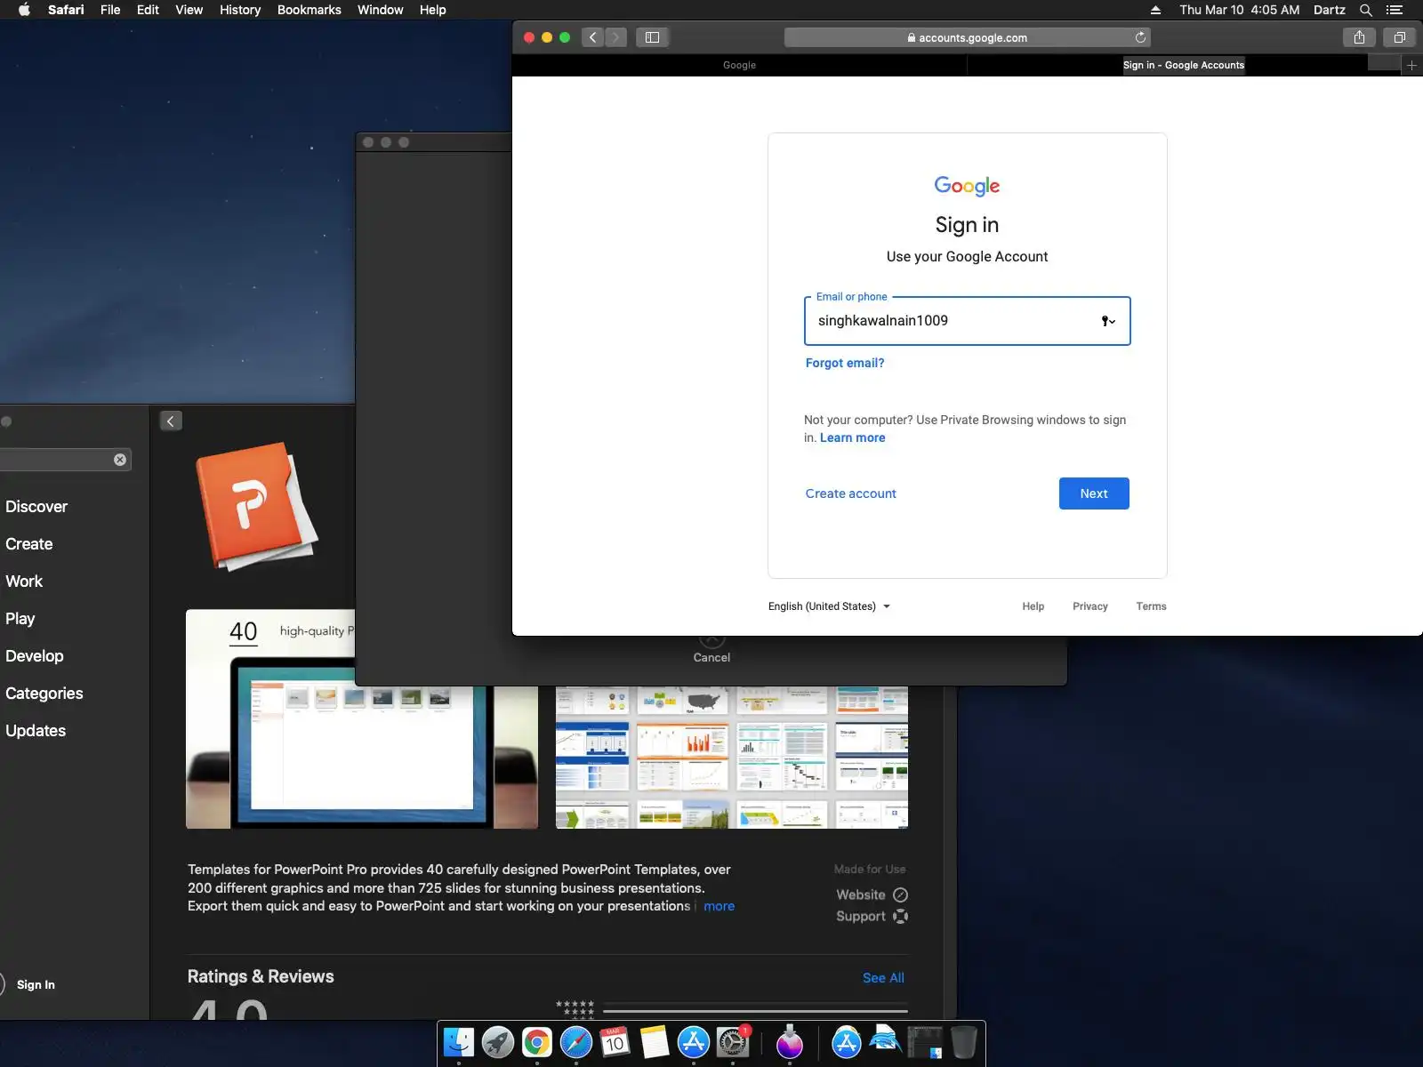Click the Templates for PowerPoint Pro app icon
The width and height of the screenshot is (1423, 1067).
255,505
